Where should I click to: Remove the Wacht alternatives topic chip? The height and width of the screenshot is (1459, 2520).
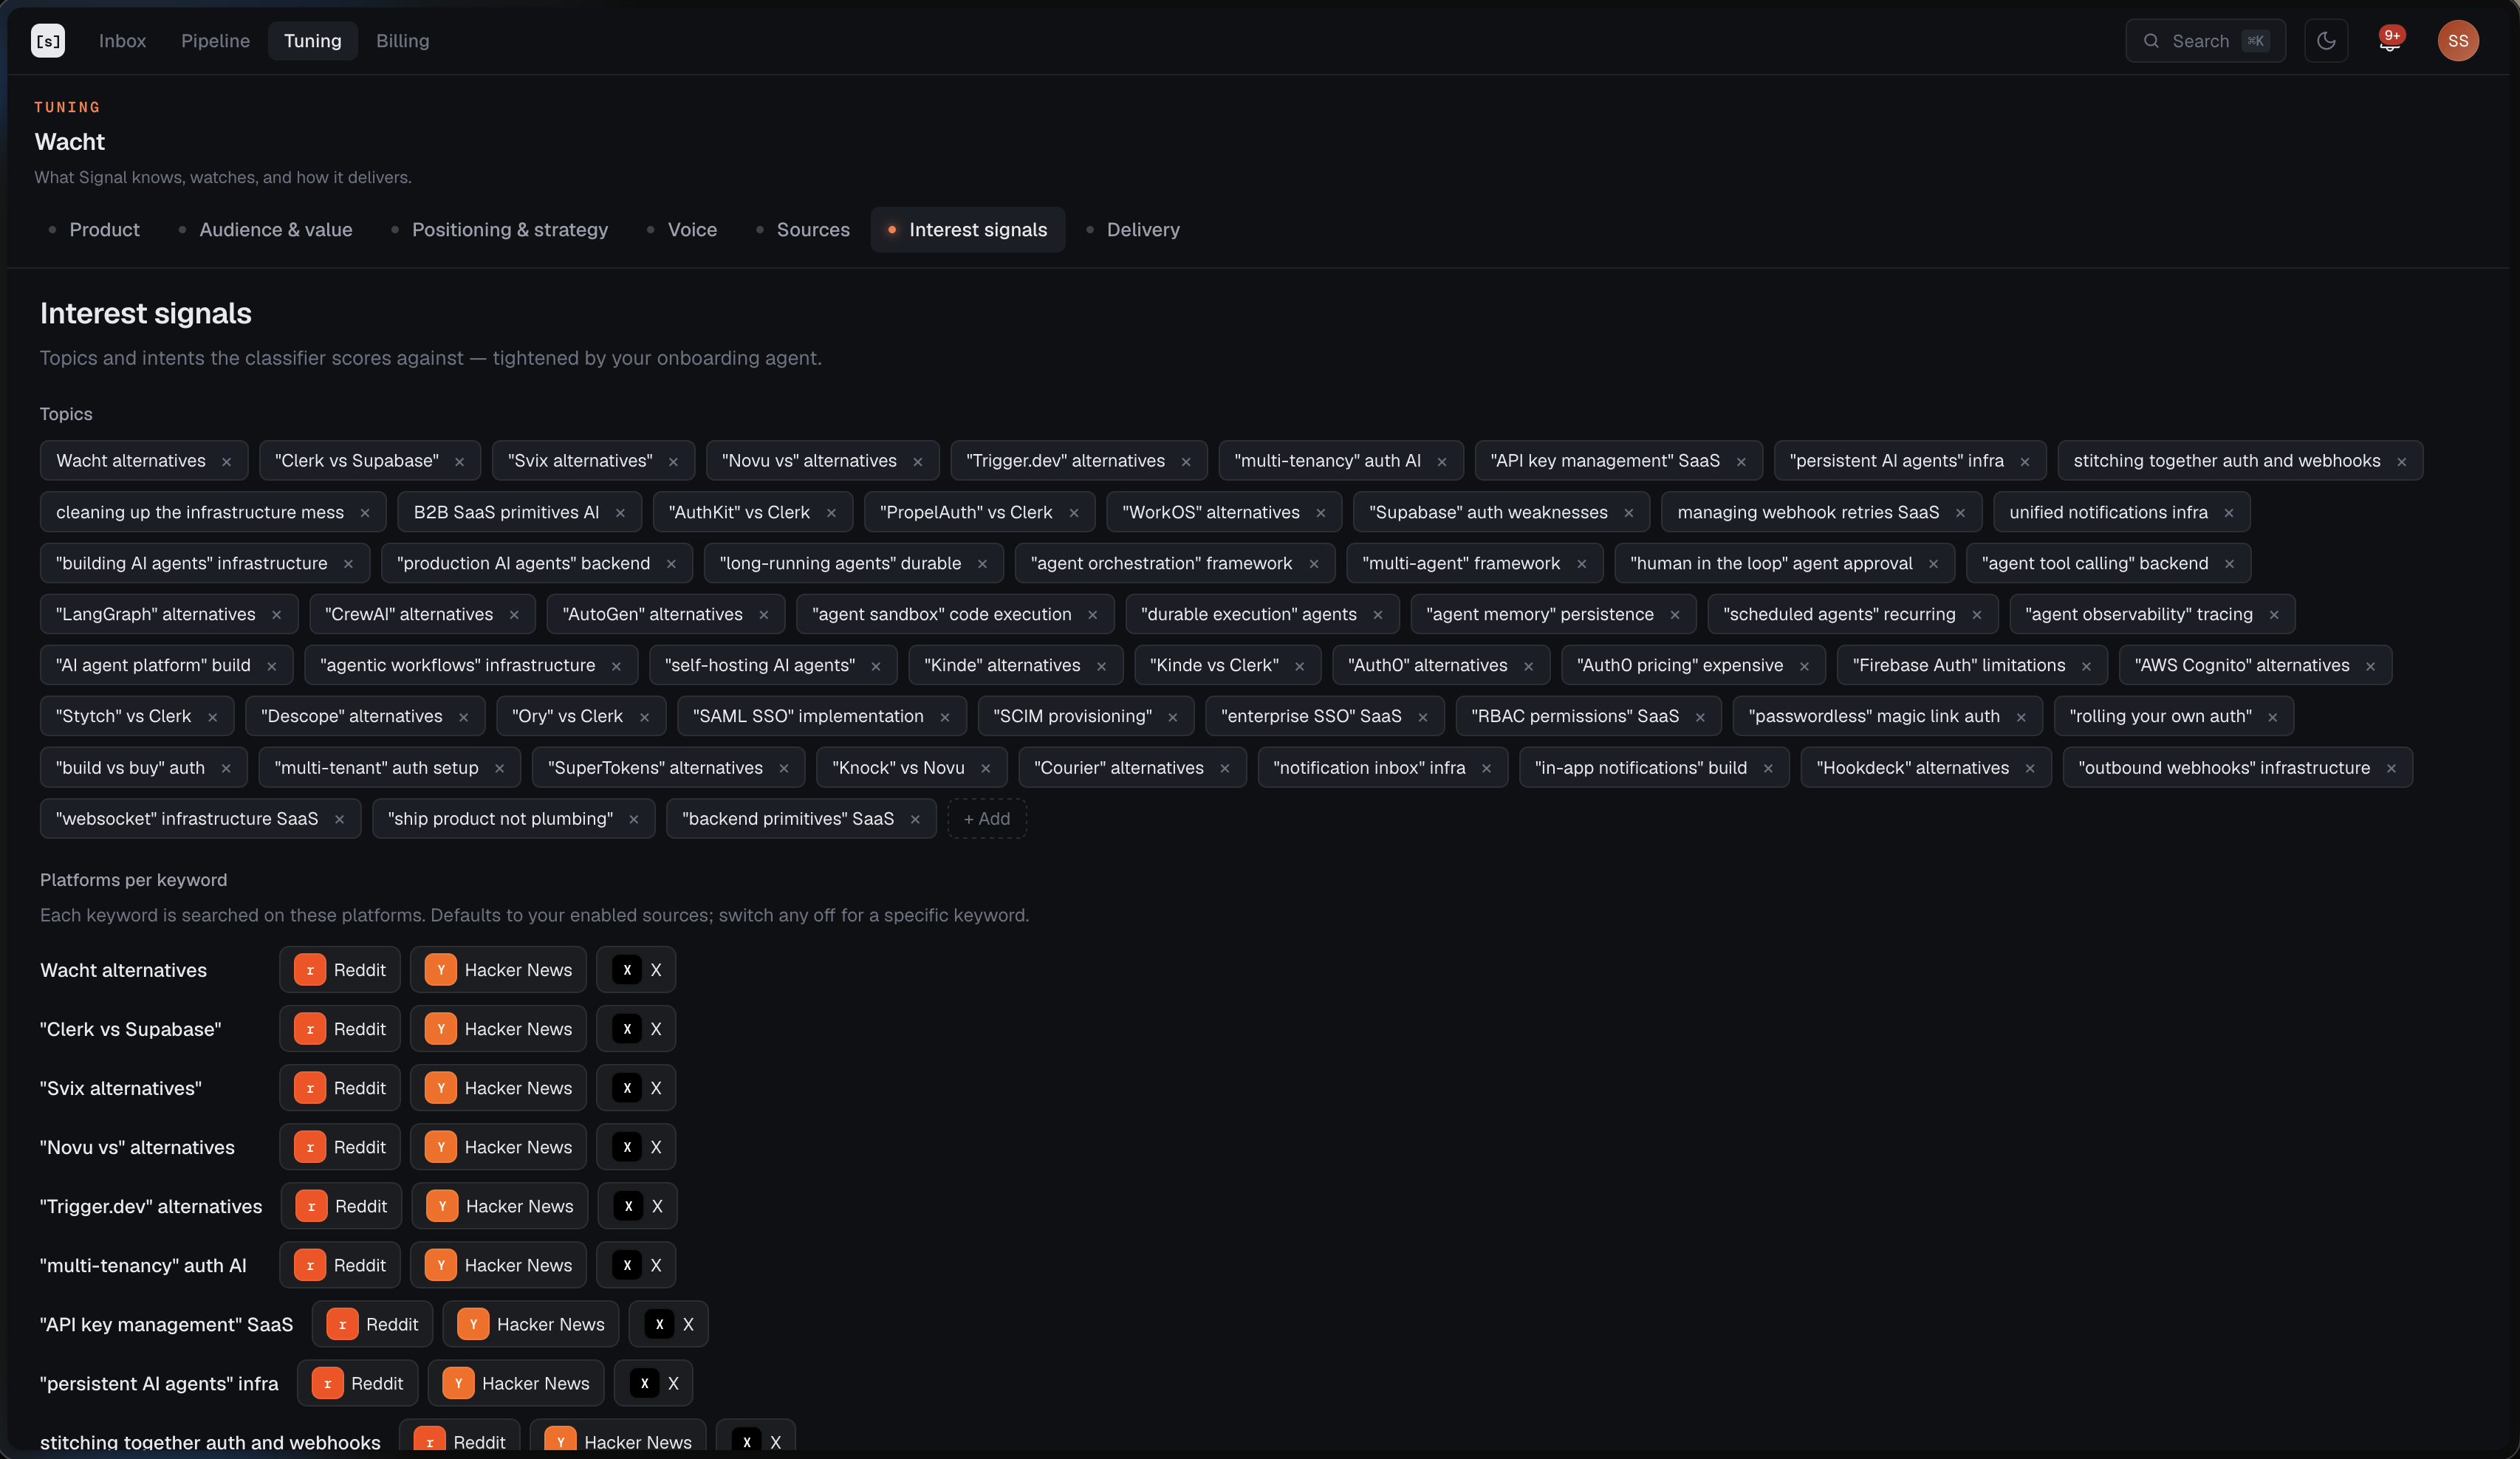coord(227,462)
